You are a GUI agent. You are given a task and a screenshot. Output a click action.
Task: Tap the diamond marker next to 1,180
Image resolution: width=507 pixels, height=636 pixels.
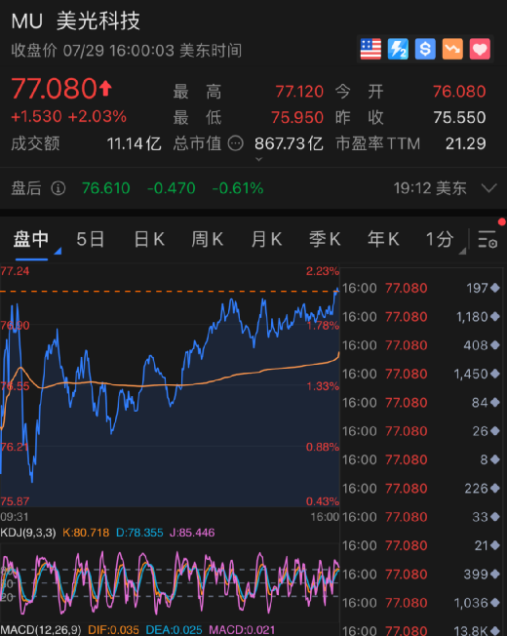(x=495, y=316)
